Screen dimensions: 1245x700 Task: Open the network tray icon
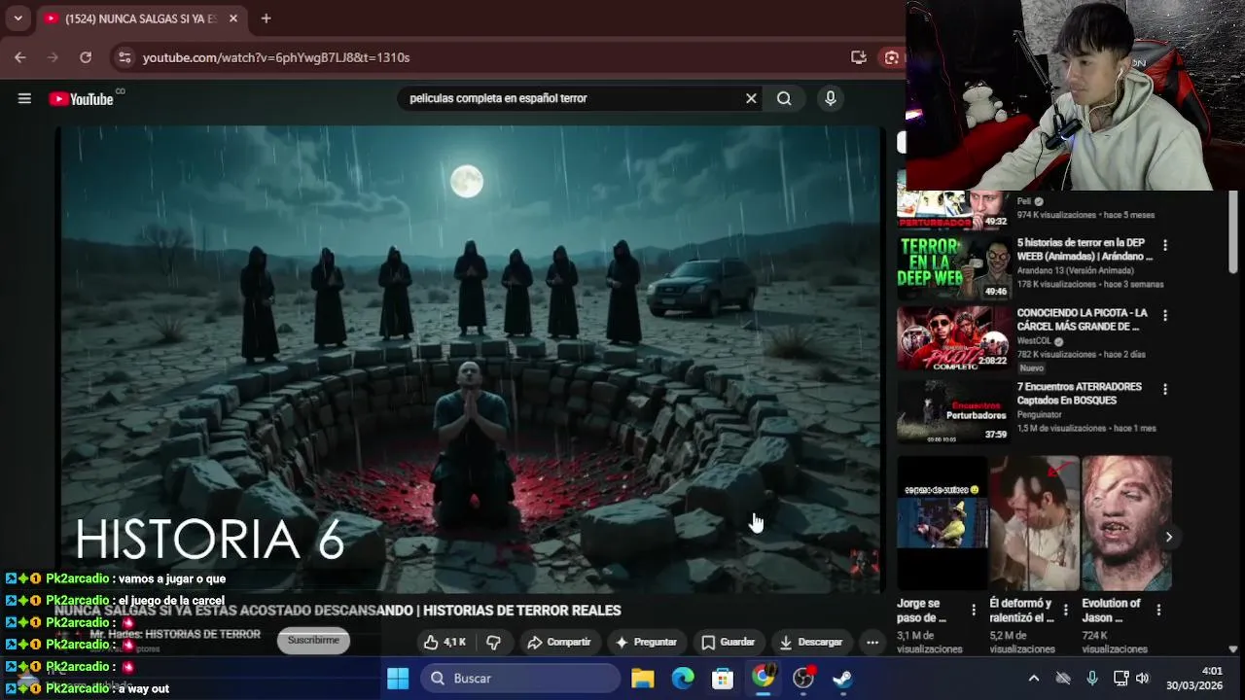1120,679
